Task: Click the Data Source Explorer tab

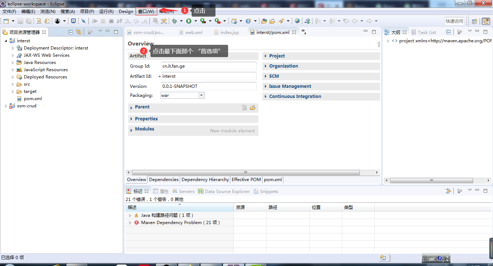Action: pyautogui.click(x=224, y=191)
